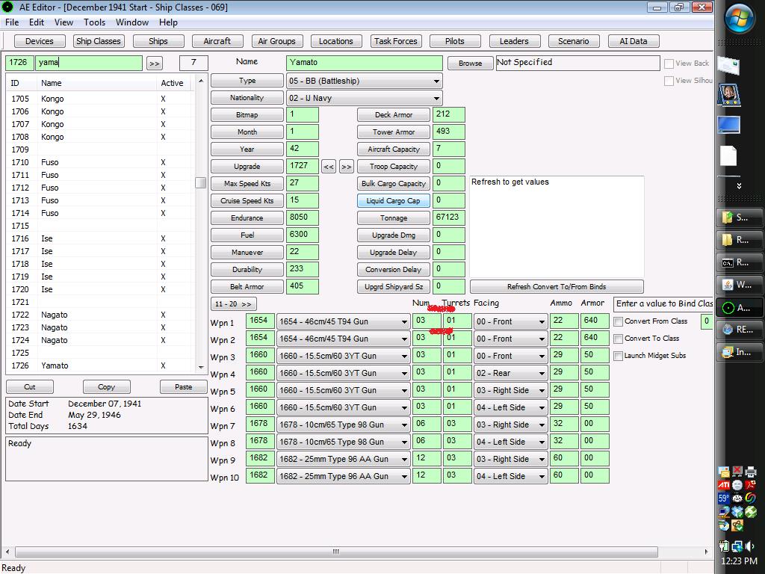Screen dimensions: 765x574
Task: Go to next Upgrade class with >>
Action: 347,167
